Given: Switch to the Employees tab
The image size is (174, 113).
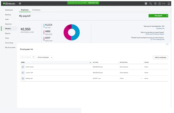Looking at the screenshot, I should coord(25,10).
